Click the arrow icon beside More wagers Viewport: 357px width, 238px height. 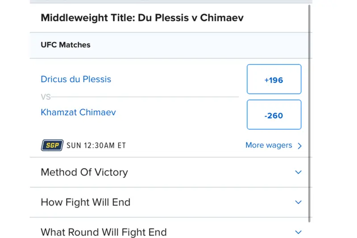(x=299, y=146)
